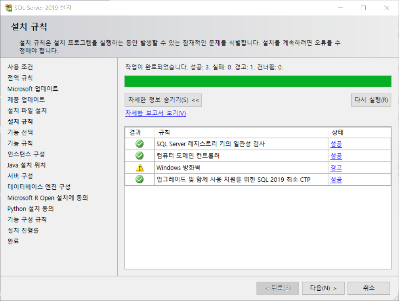This screenshot has height=301, width=399.
Task: Open 경고 link for Windows 방화벽 rule
Action: [336, 168]
